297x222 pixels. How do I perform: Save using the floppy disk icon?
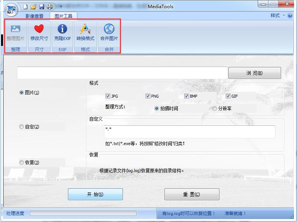tap(42, 7)
